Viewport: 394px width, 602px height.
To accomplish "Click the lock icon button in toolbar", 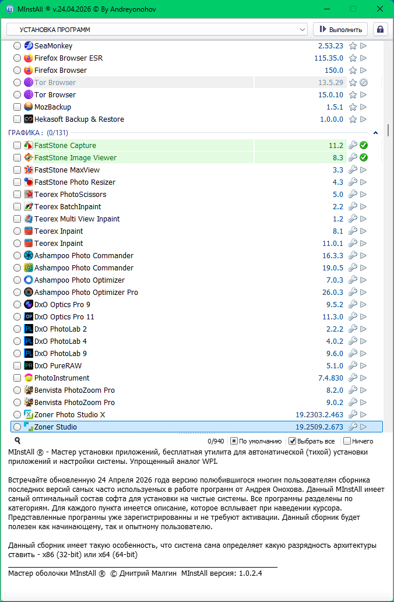I will pyautogui.click(x=380, y=29).
